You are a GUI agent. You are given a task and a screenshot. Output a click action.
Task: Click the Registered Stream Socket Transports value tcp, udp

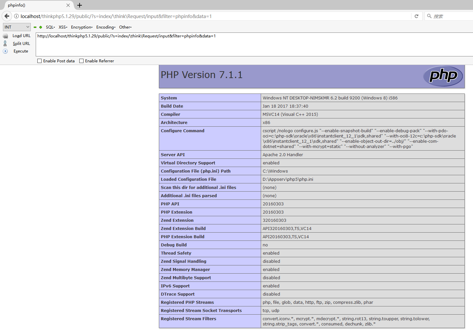click(271, 310)
